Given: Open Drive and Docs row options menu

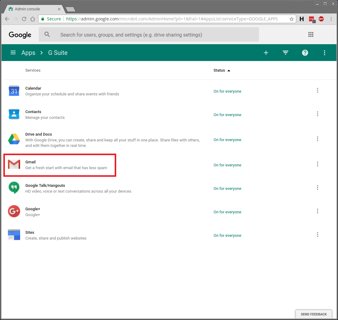Looking at the screenshot, I should (317, 139).
